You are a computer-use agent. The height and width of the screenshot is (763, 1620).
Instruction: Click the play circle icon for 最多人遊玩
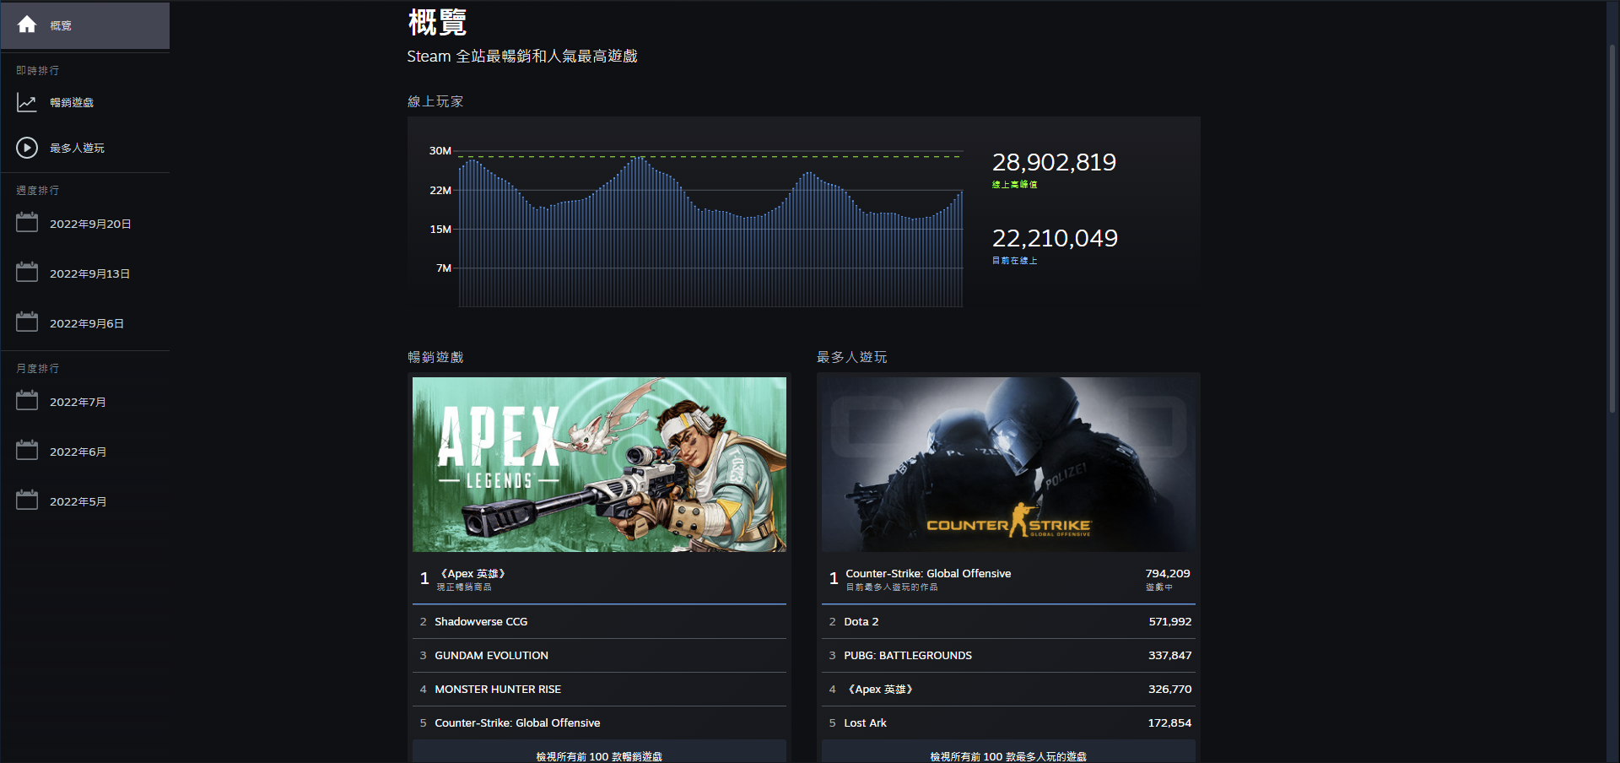(27, 148)
